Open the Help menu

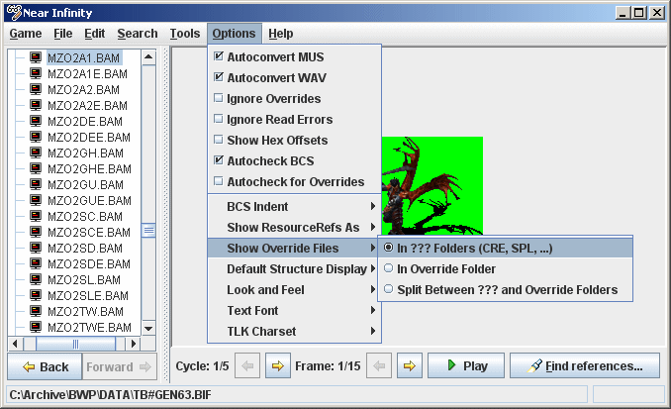tap(281, 34)
